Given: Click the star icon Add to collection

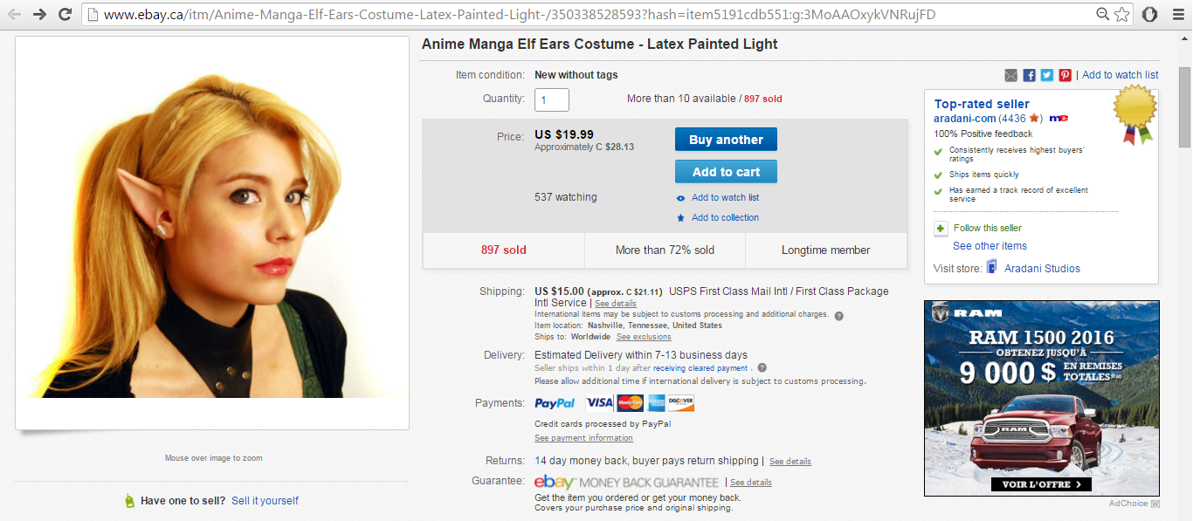Looking at the screenshot, I should [681, 218].
